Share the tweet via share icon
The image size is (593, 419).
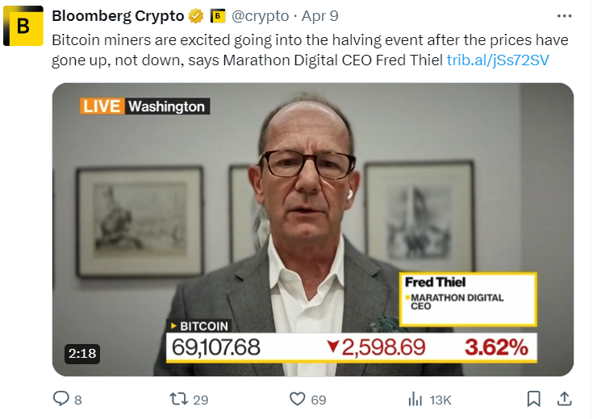[565, 398]
